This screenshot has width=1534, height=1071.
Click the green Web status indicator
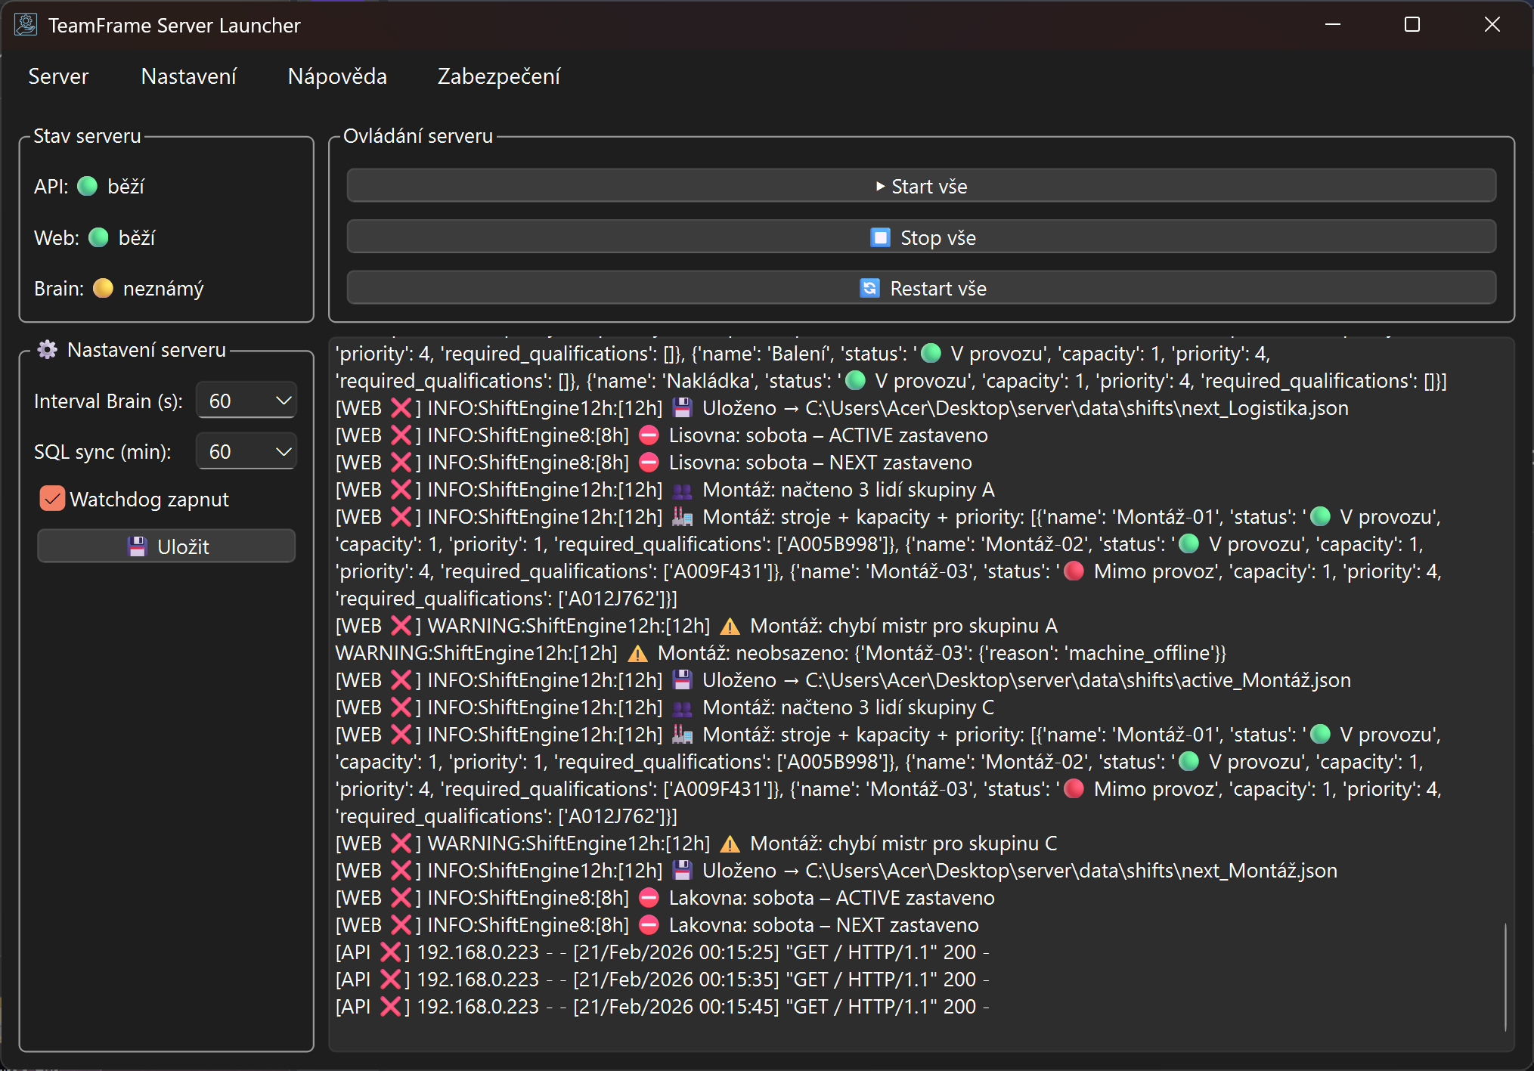pos(99,237)
